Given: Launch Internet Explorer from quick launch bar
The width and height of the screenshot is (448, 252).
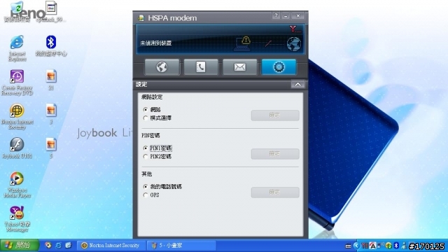Looking at the screenshot, I should tap(58, 246).
